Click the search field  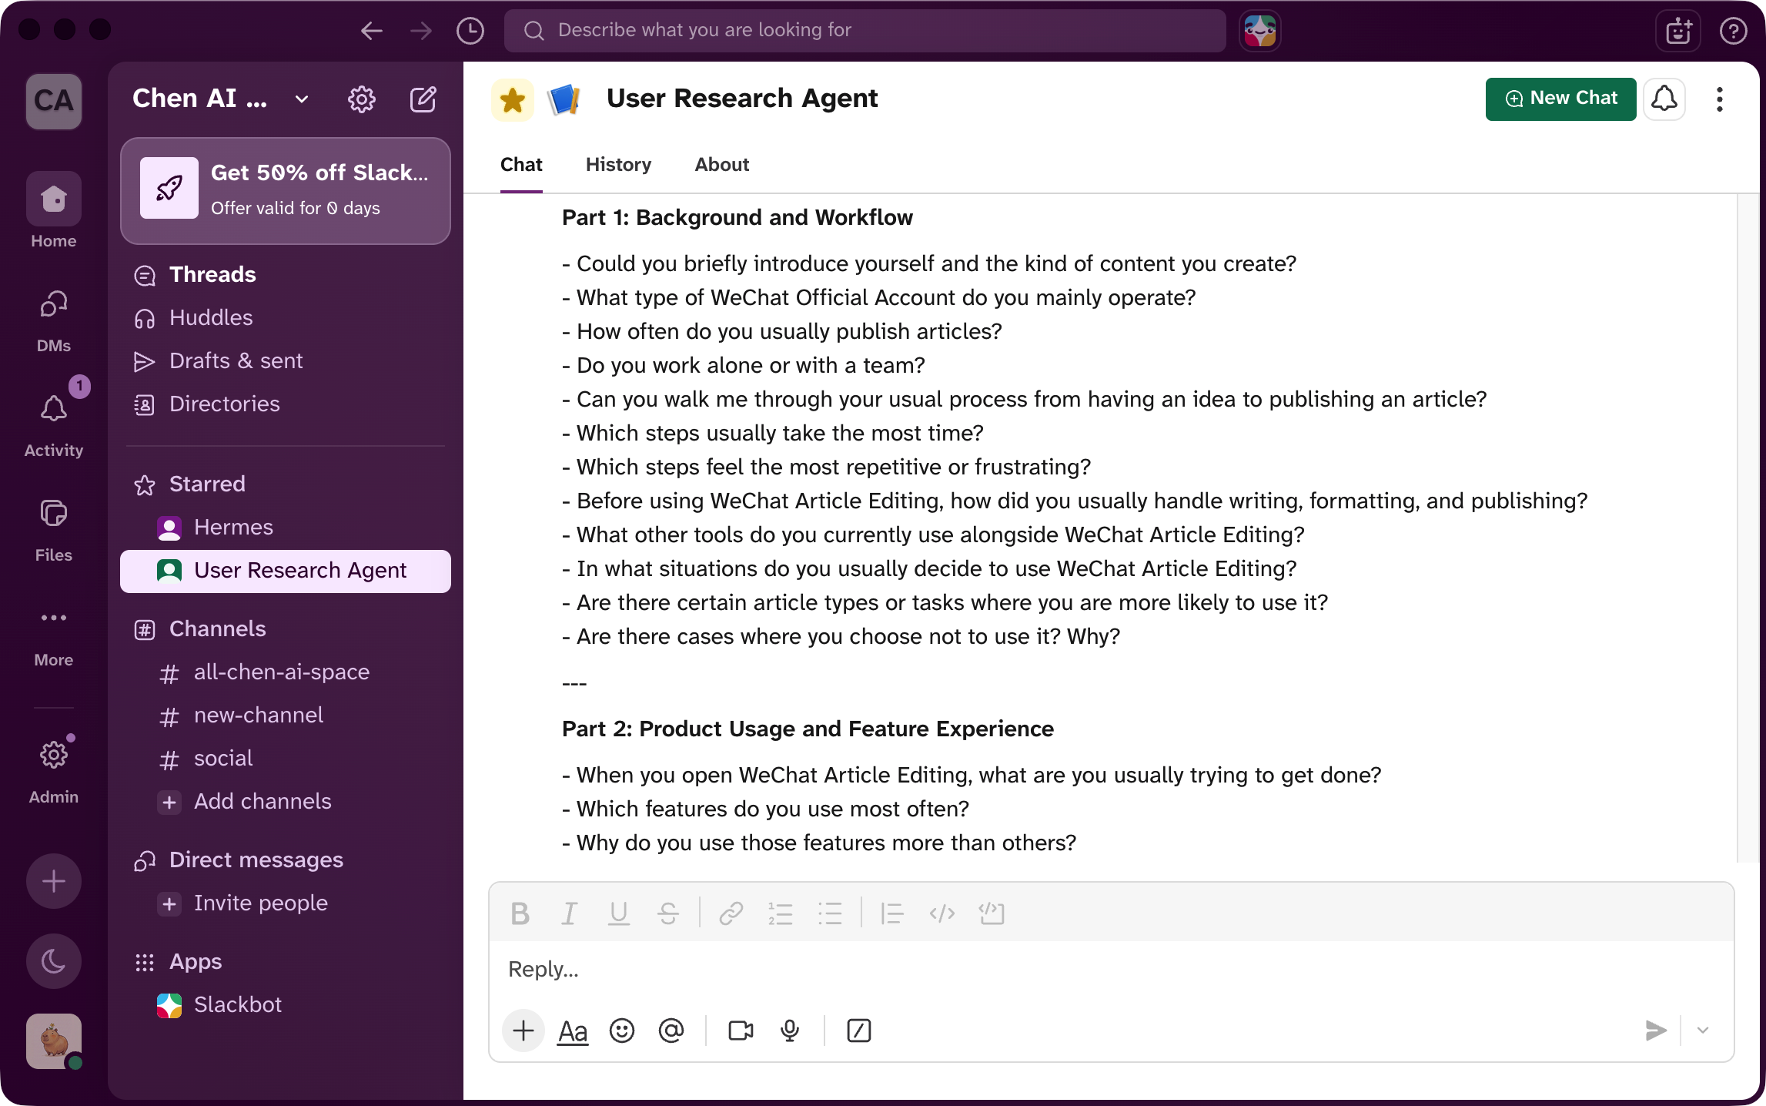(x=865, y=31)
